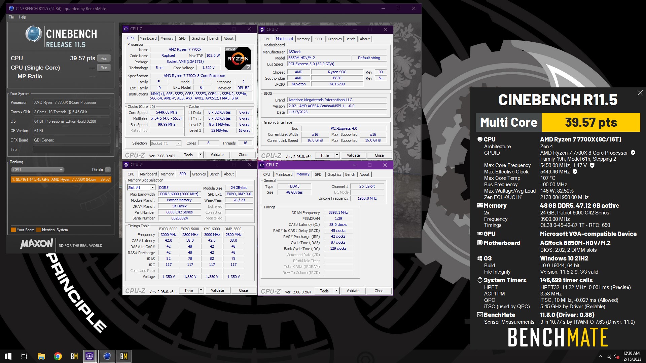Click the taskbar clock showing 12:30 AM

(631, 356)
